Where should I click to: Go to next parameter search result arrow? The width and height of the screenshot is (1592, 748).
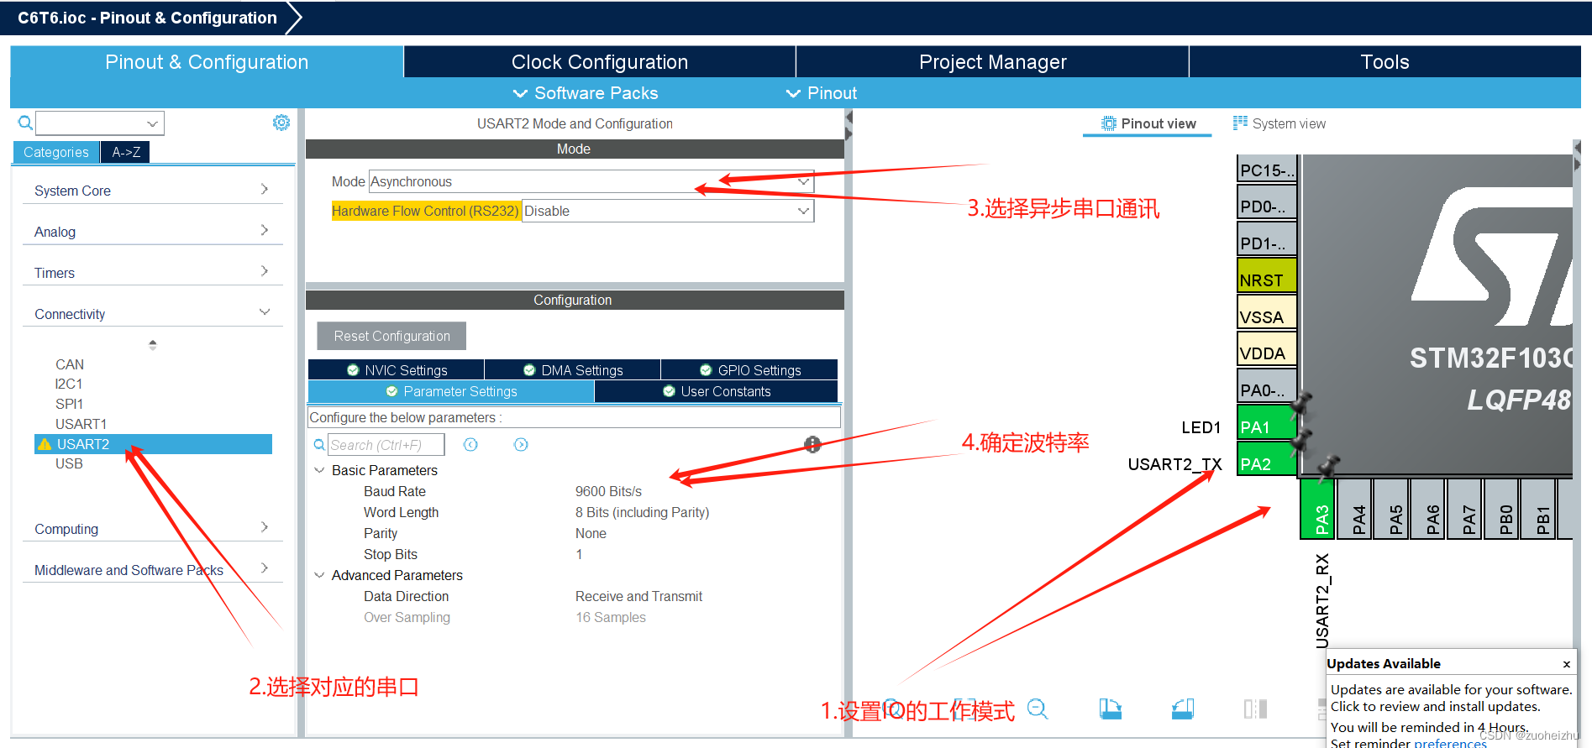(521, 445)
